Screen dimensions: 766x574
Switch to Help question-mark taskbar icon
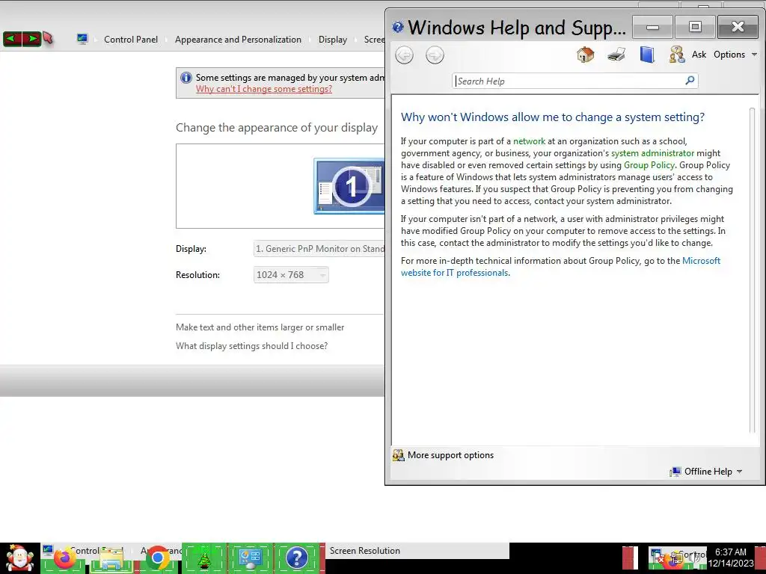297,558
